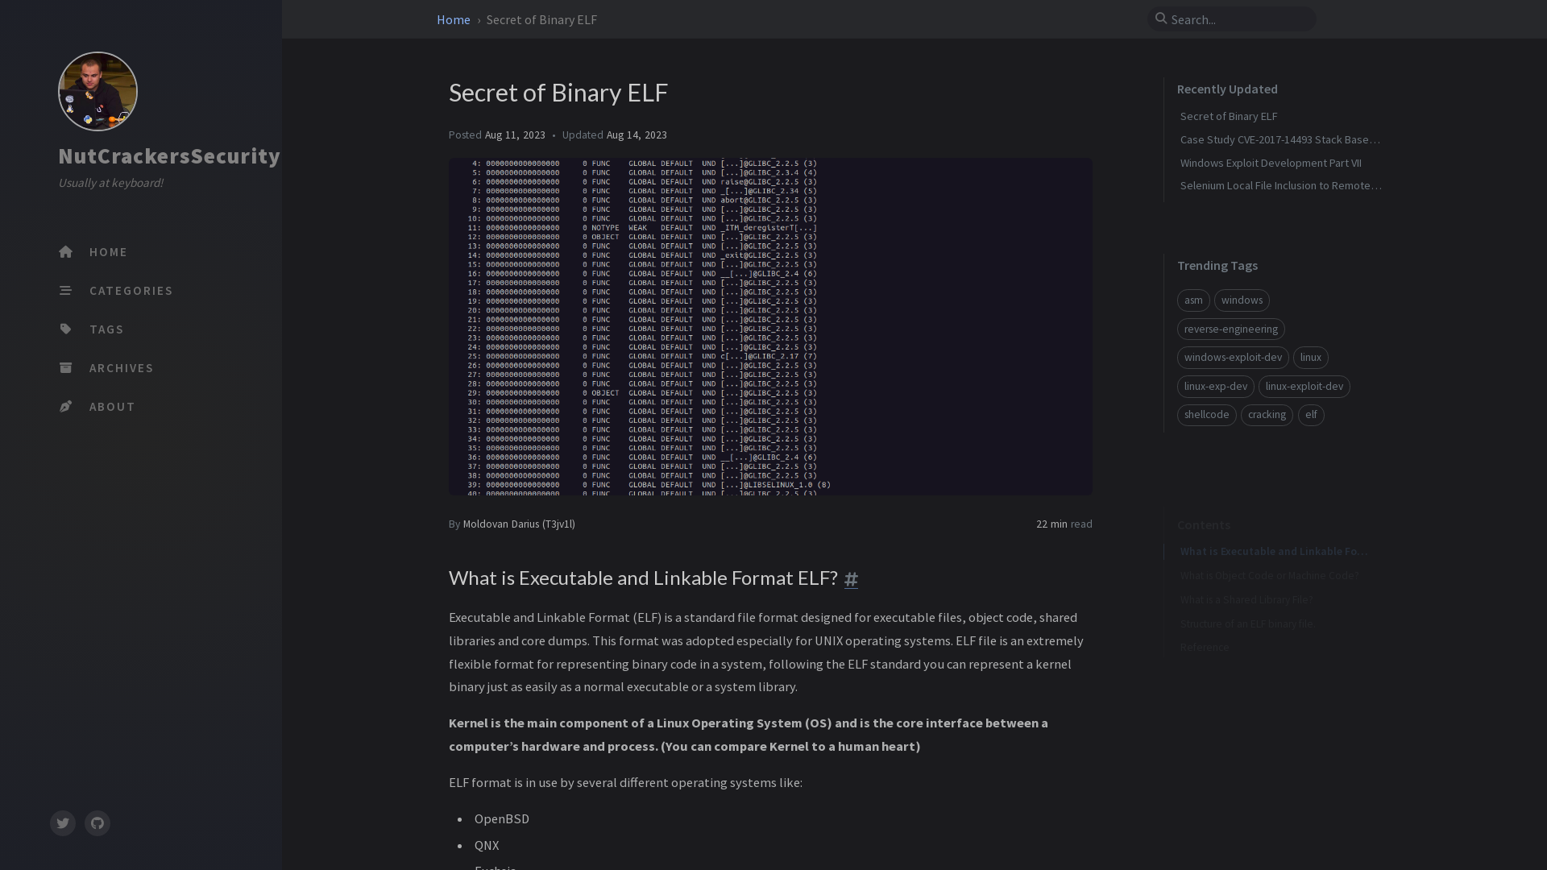Select the elf trending tag
1547x870 pixels.
pyautogui.click(x=1311, y=413)
